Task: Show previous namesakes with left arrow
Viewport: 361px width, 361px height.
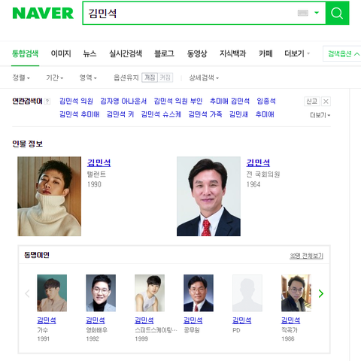Action: pyautogui.click(x=27, y=293)
